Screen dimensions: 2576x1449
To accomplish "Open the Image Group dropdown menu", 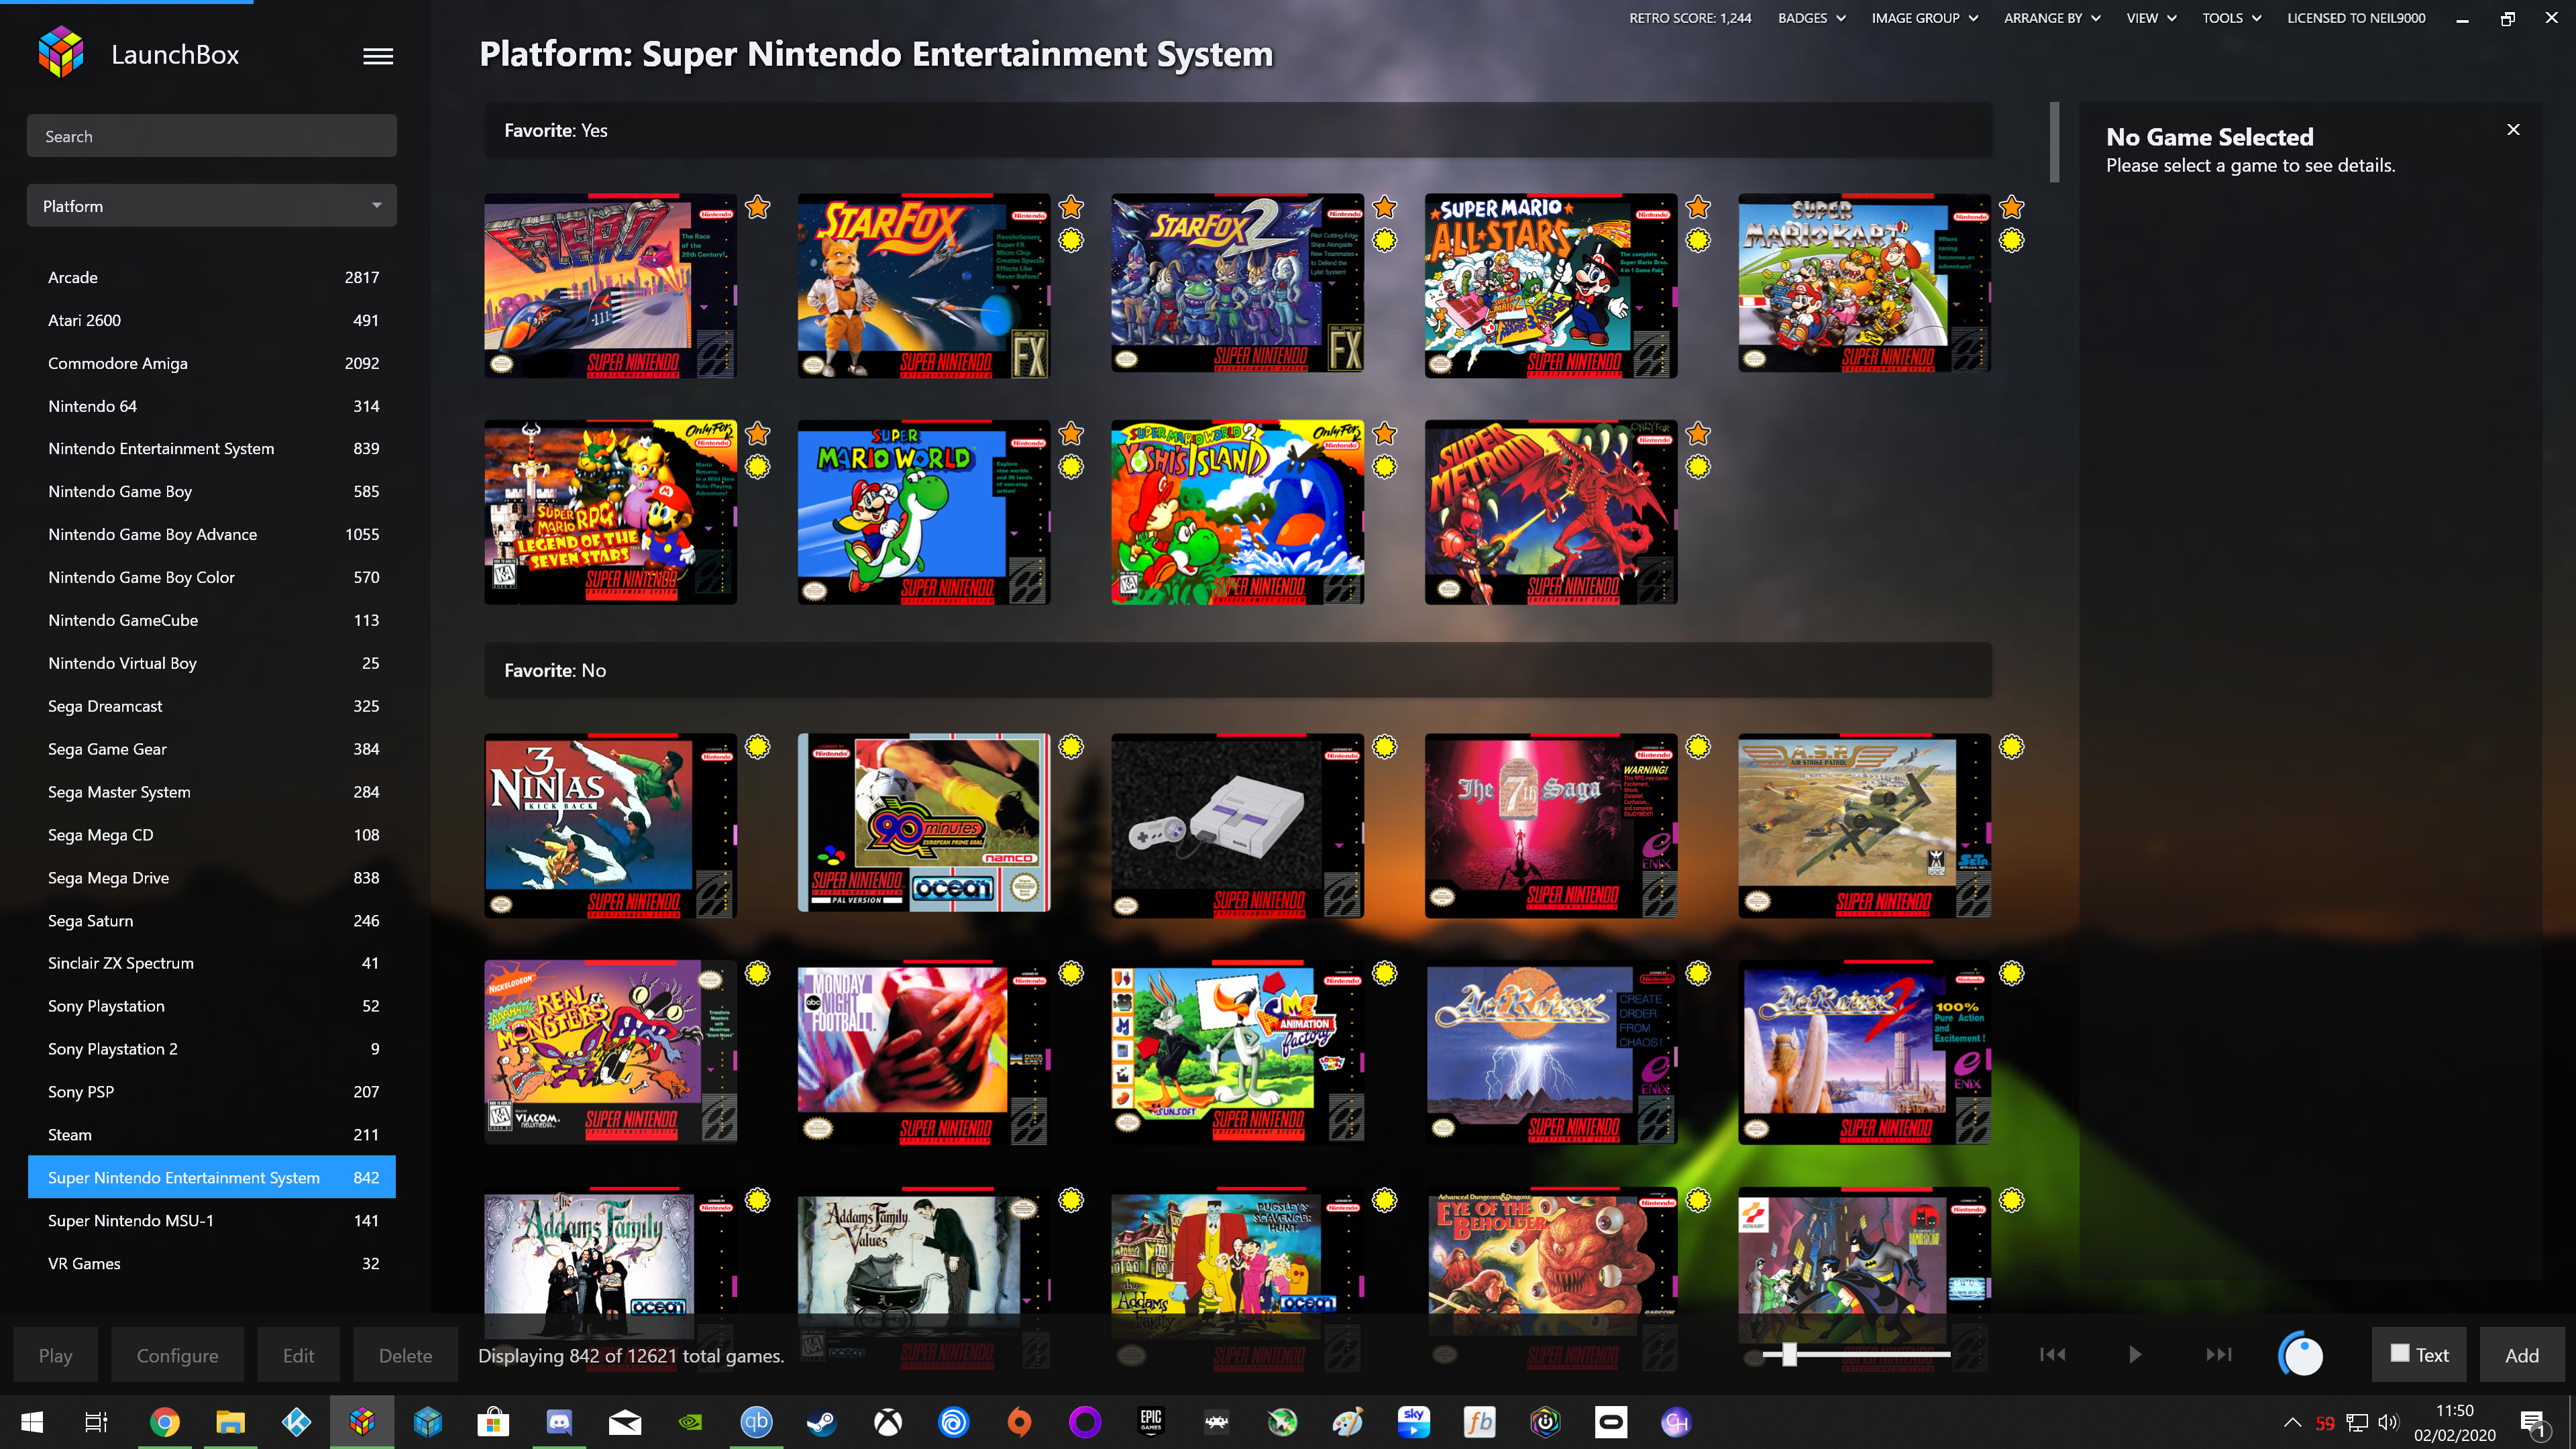I will 1924,18.
